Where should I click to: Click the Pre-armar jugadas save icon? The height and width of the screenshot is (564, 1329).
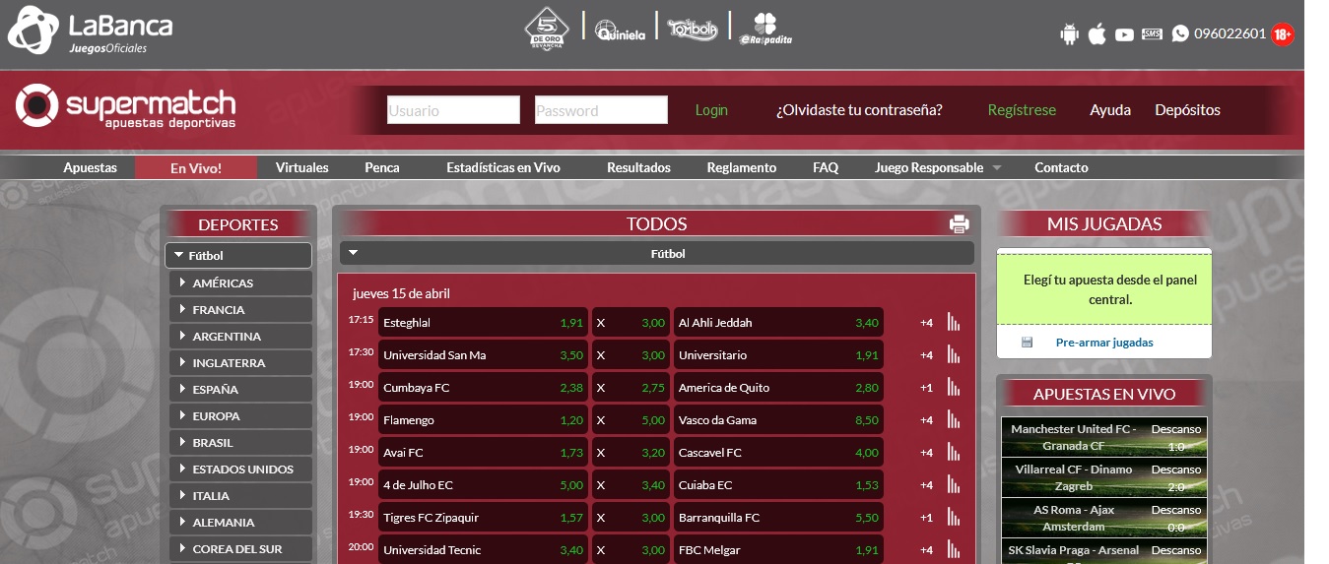1027,343
